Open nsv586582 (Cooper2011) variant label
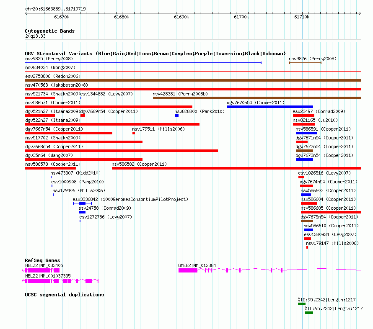Viewport: 373px width, 329px height. [139, 164]
